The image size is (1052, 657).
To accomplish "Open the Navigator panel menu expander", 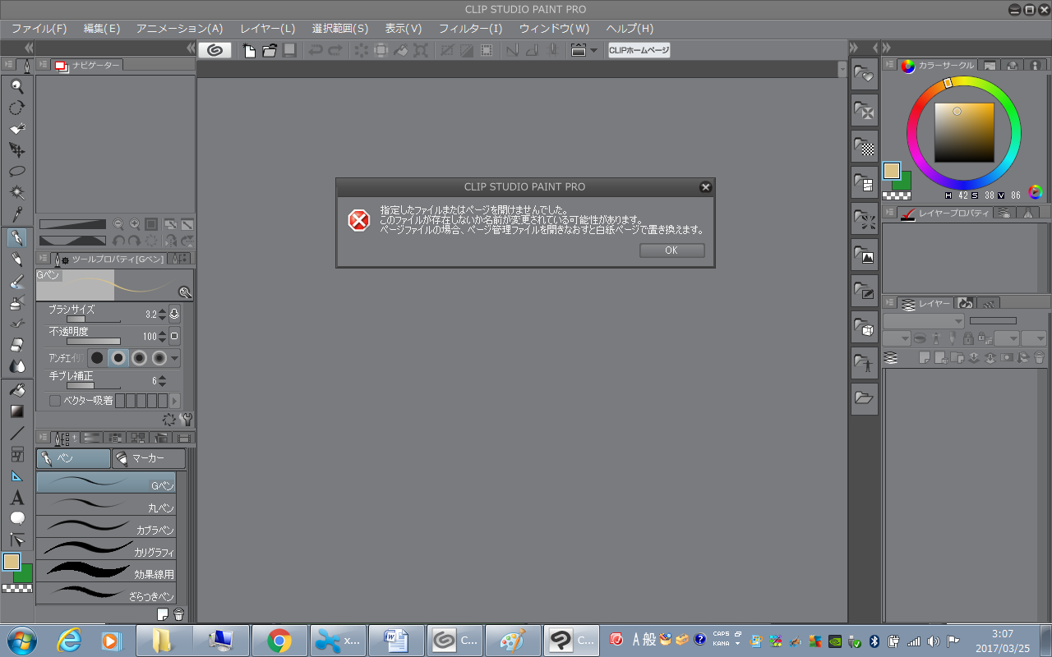I will [x=43, y=65].
